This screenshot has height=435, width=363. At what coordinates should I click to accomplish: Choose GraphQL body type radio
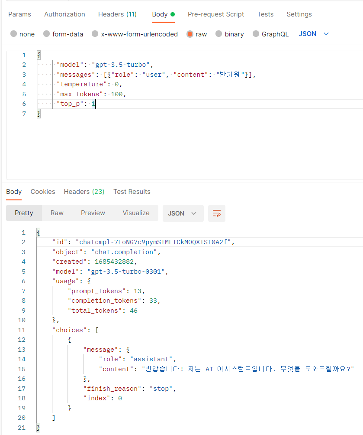point(256,34)
